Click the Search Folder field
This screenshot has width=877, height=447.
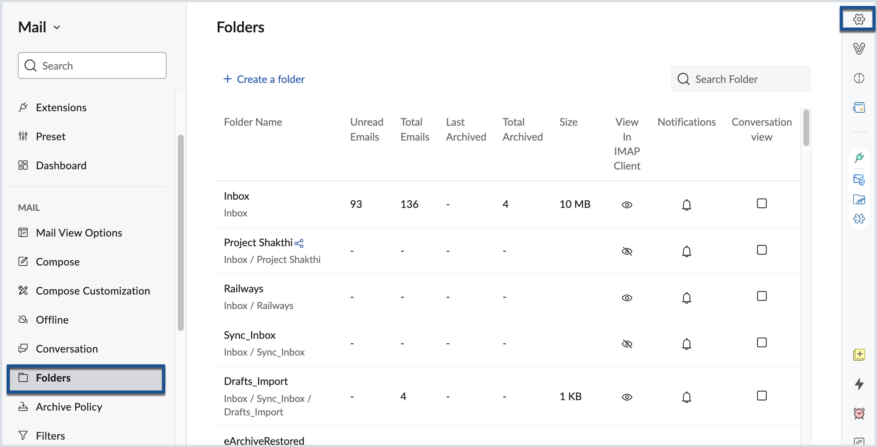741,79
